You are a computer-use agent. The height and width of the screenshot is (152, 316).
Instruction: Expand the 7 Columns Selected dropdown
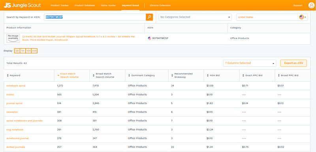[250, 63]
